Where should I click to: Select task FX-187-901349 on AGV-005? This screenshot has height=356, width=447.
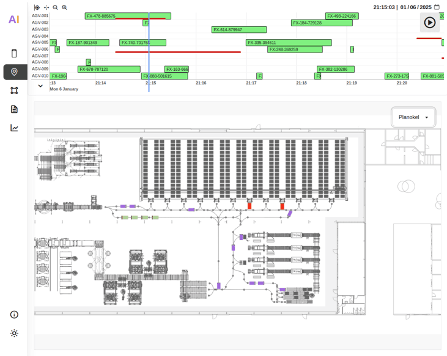point(88,43)
